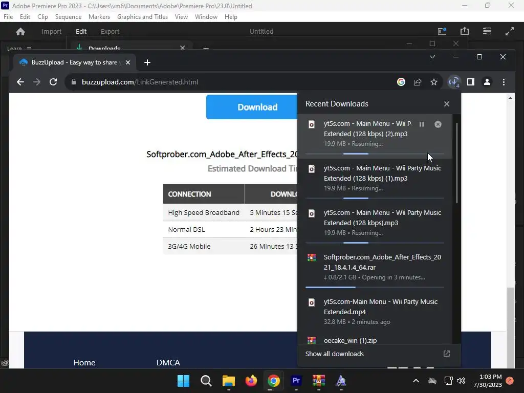The height and width of the screenshot is (393, 524).
Task: Open the View menu
Action: (x=181, y=17)
